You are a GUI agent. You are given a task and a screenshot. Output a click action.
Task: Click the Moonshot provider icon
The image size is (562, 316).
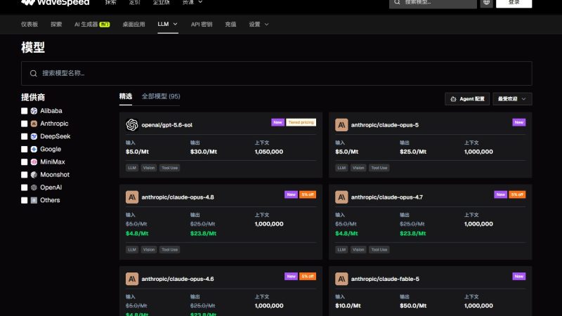point(34,175)
